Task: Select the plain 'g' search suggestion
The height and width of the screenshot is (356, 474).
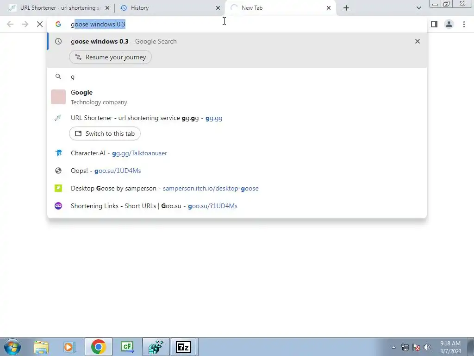Action: tap(237, 76)
